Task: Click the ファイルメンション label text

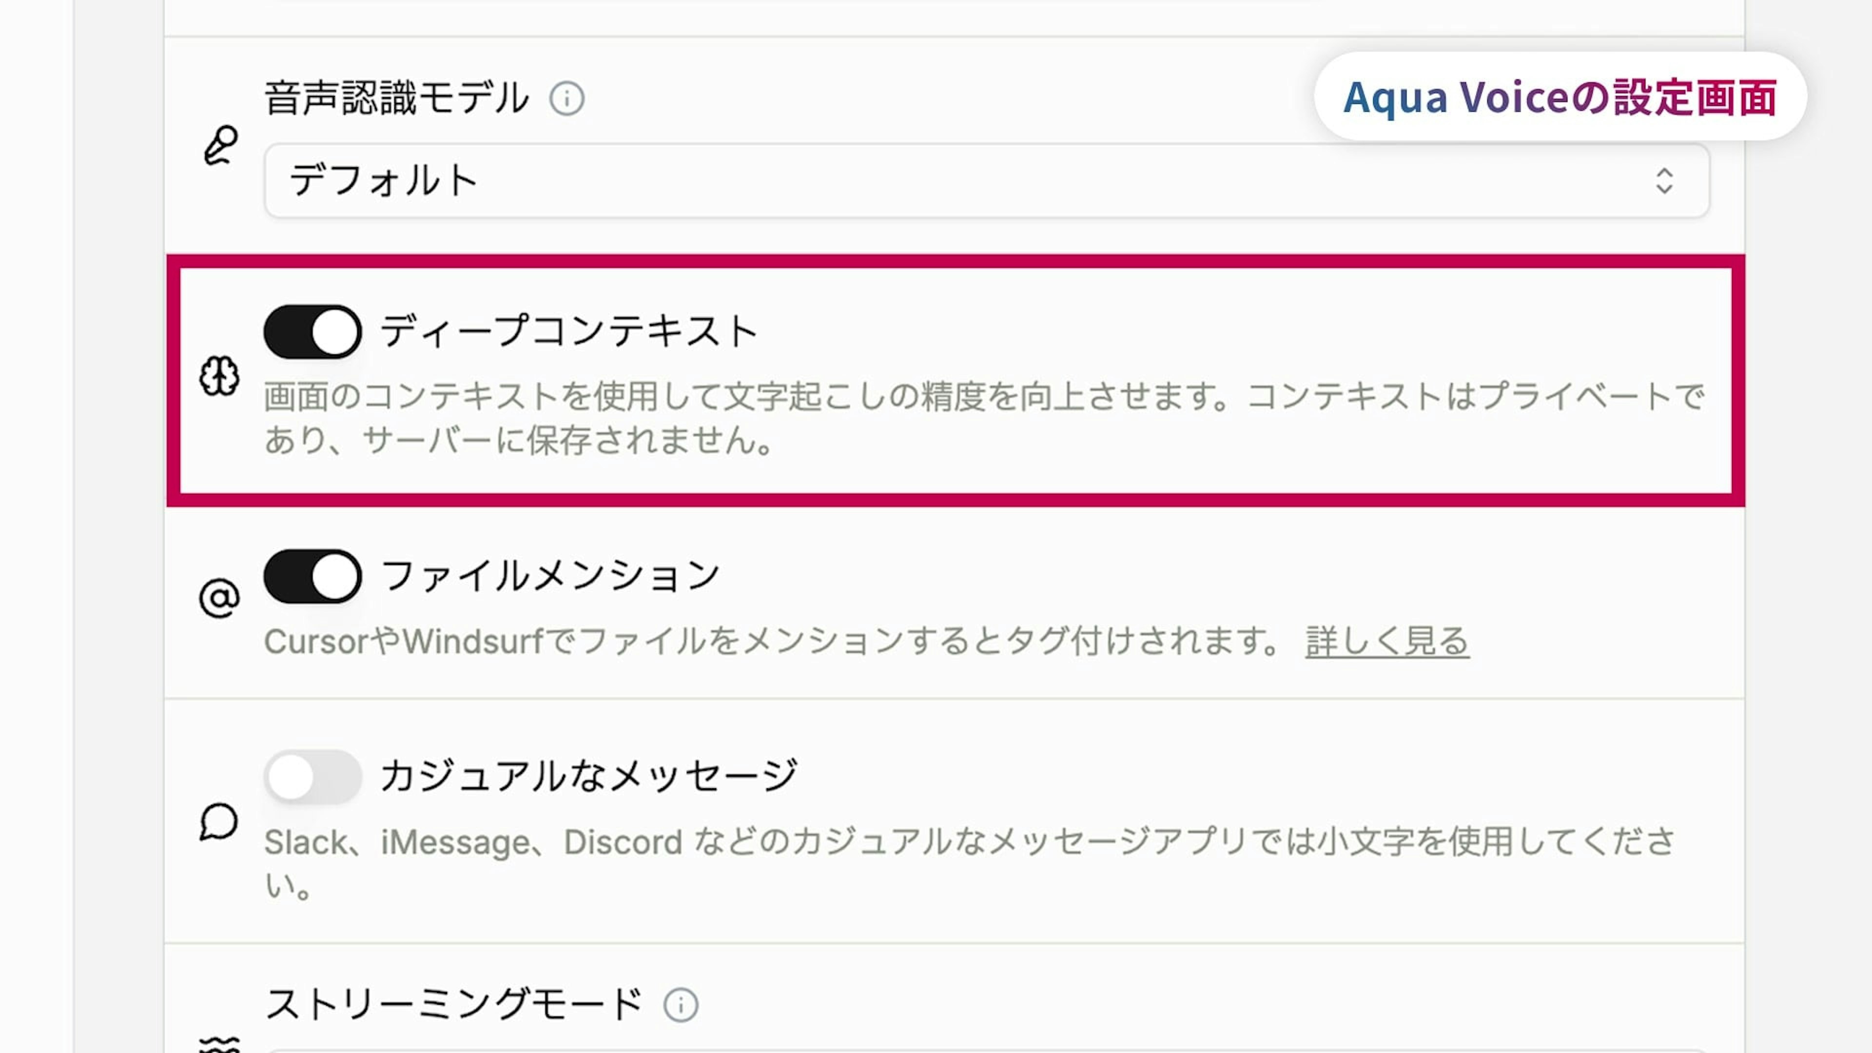Action: point(550,576)
